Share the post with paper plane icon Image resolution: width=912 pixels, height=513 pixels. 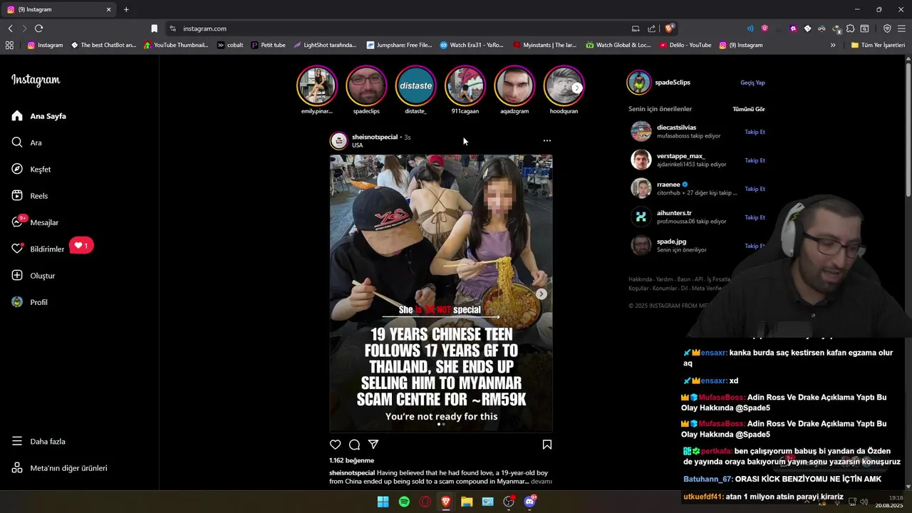coord(373,445)
